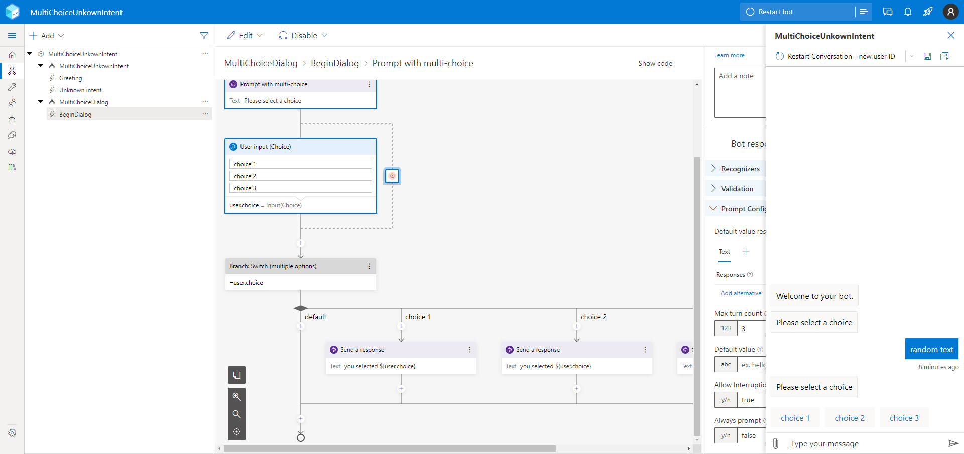Open the user avatar in the top bar
This screenshot has width=964, height=454.
tap(950, 12)
